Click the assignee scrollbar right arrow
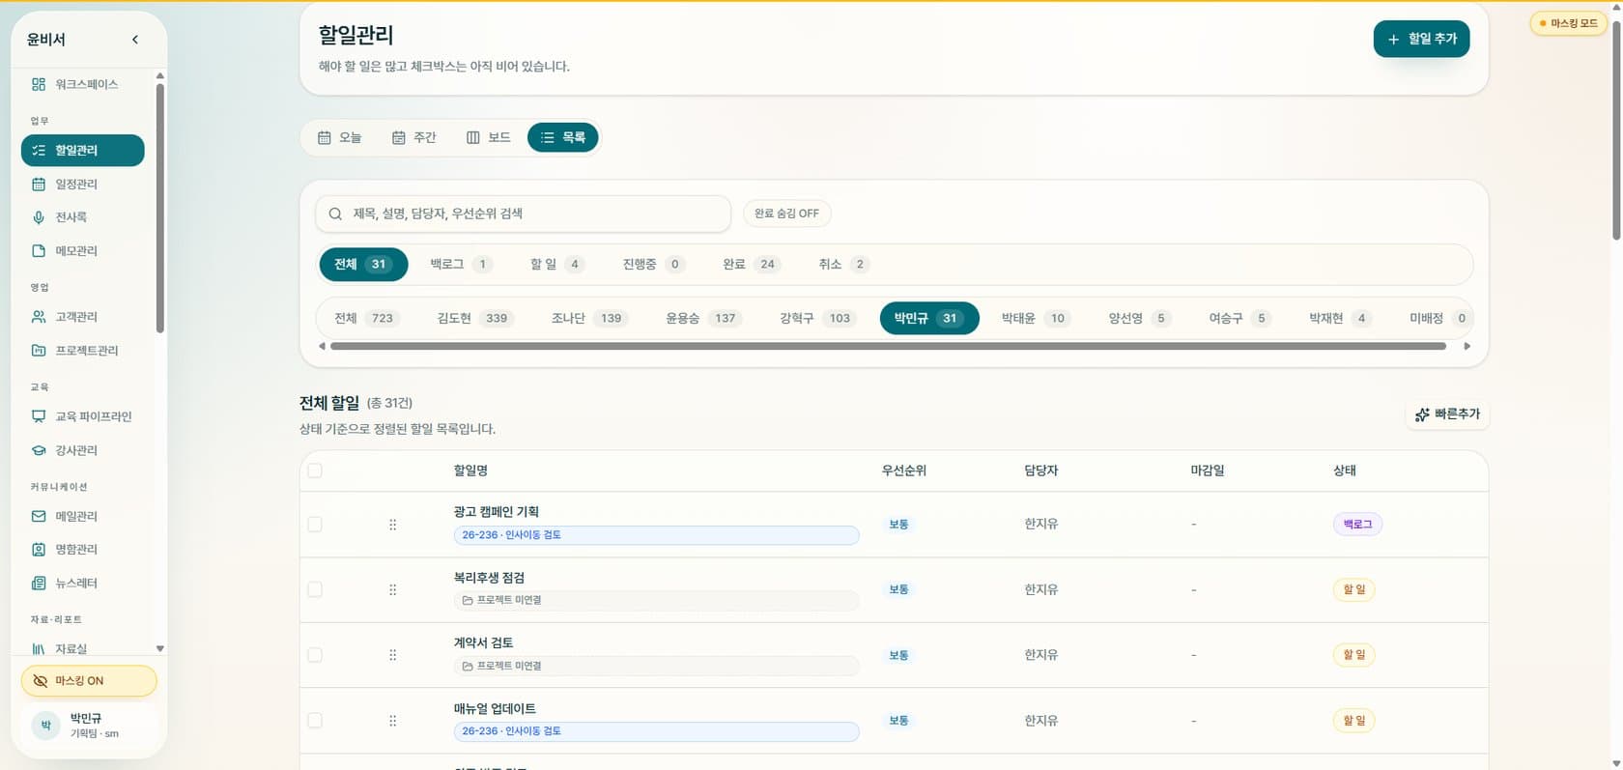Screen dimensions: 1623x770 (x=1467, y=346)
